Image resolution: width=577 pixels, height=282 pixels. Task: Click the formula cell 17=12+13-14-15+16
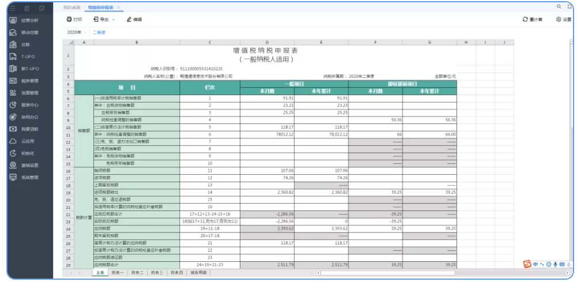210,214
